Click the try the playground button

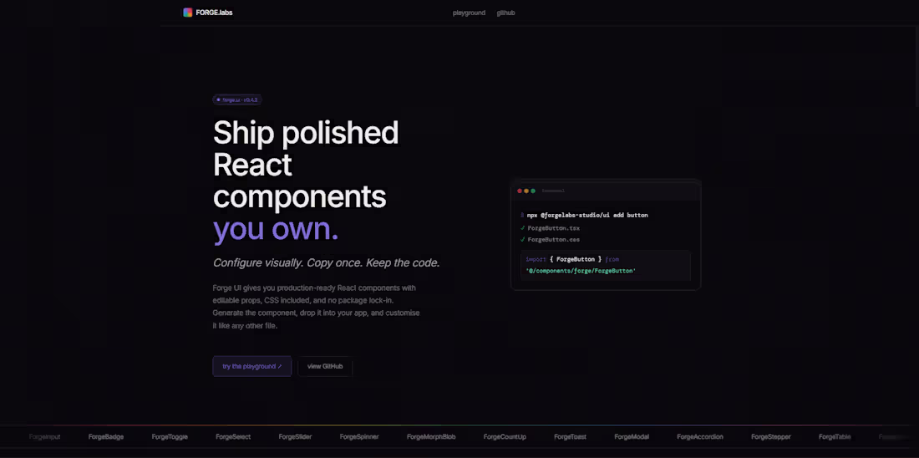pyautogui.click(x=252, y=367)
